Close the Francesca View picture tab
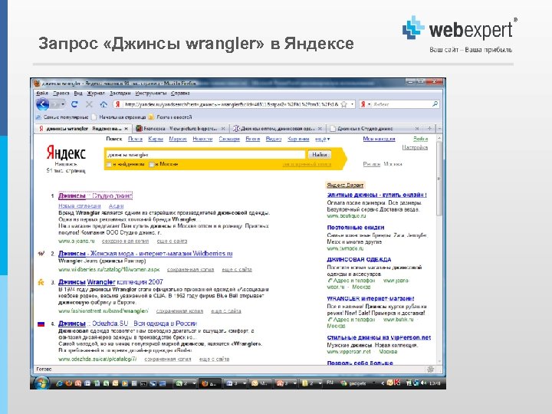Viewport: 552px width, 414px height. 223,129
